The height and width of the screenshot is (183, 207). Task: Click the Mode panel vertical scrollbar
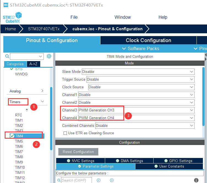[203, 97]
